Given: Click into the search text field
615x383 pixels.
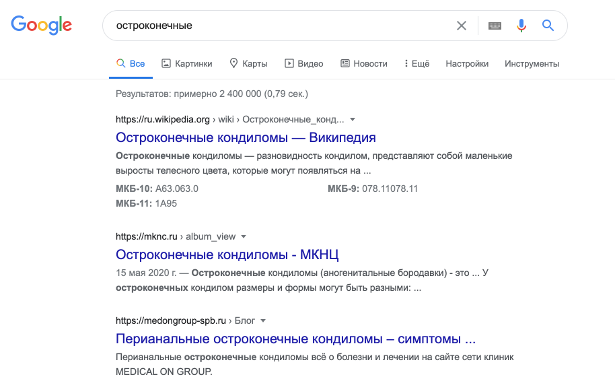Looking at the screenshot, I should tap(283, 26).
